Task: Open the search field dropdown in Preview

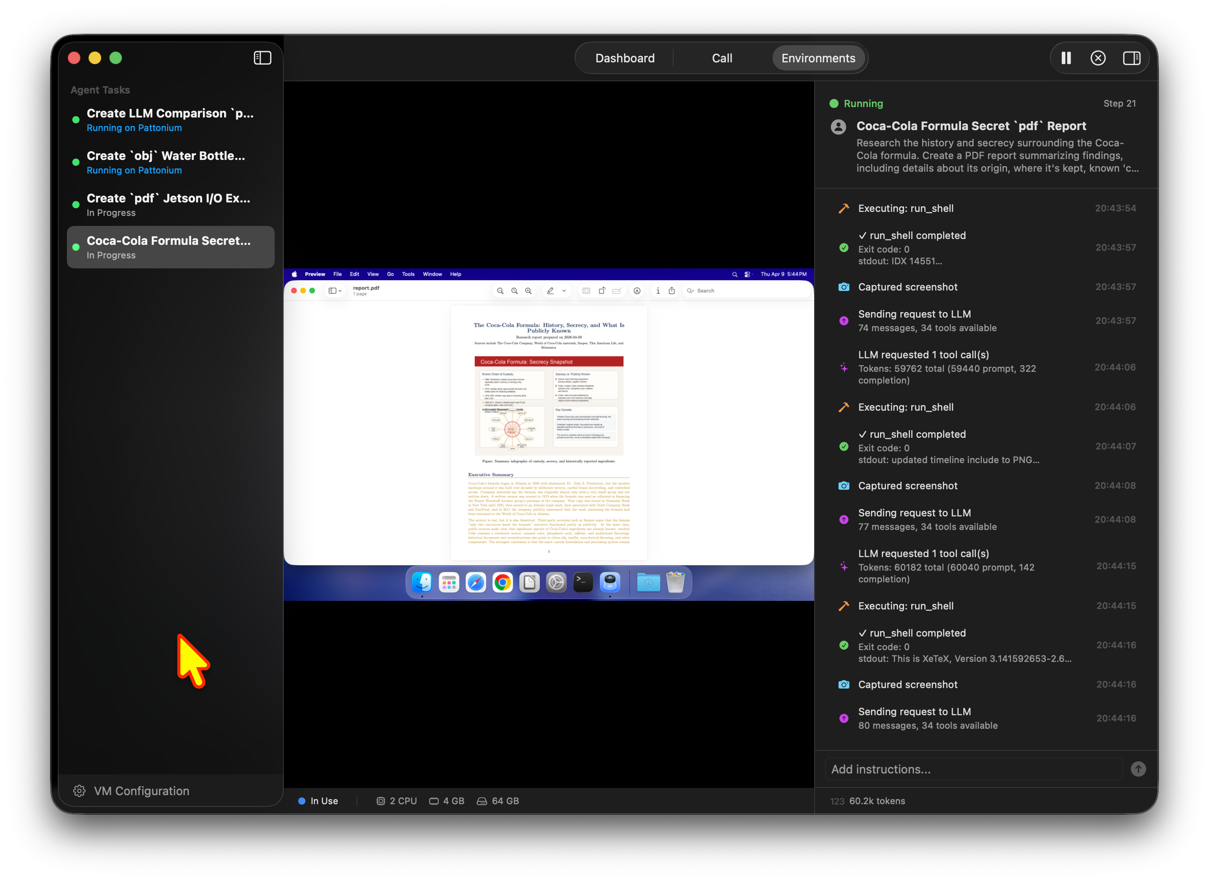Action: pos(691,291)
